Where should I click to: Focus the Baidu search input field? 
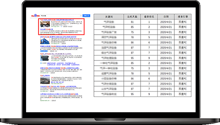coord(60,16)
